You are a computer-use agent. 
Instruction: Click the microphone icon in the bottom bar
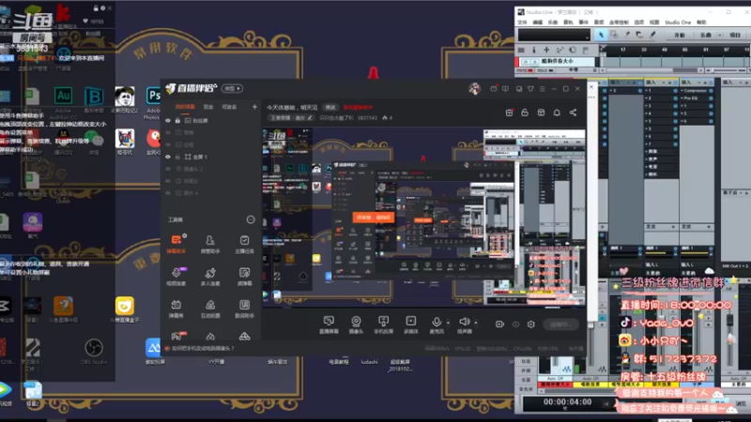(437, 322)
